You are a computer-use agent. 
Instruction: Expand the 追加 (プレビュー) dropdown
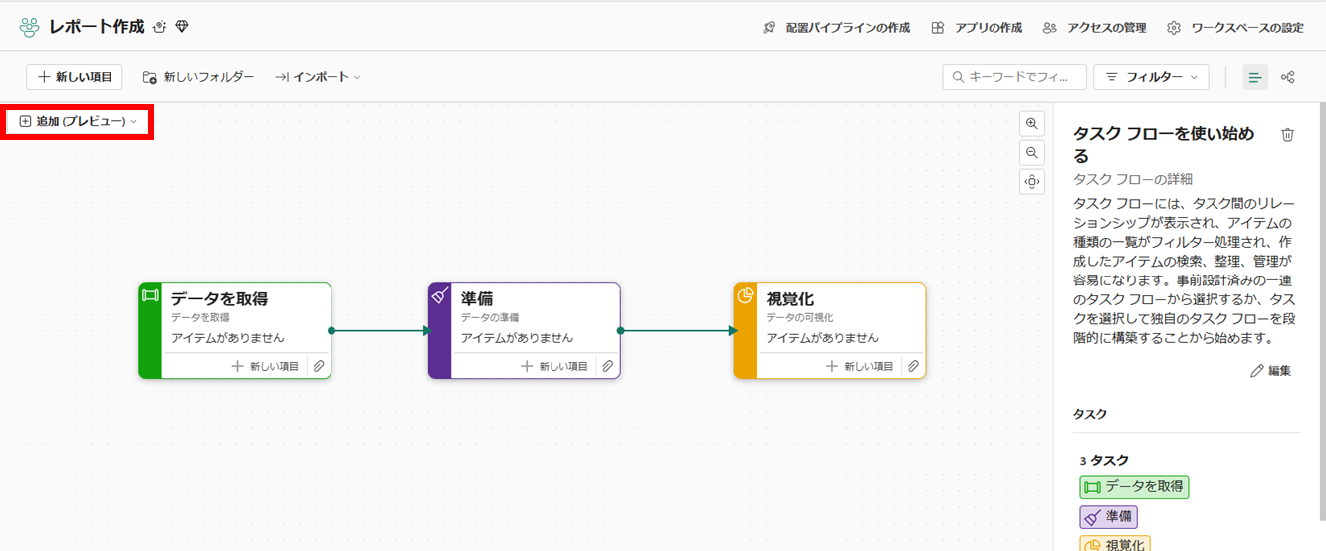point(79,121)
